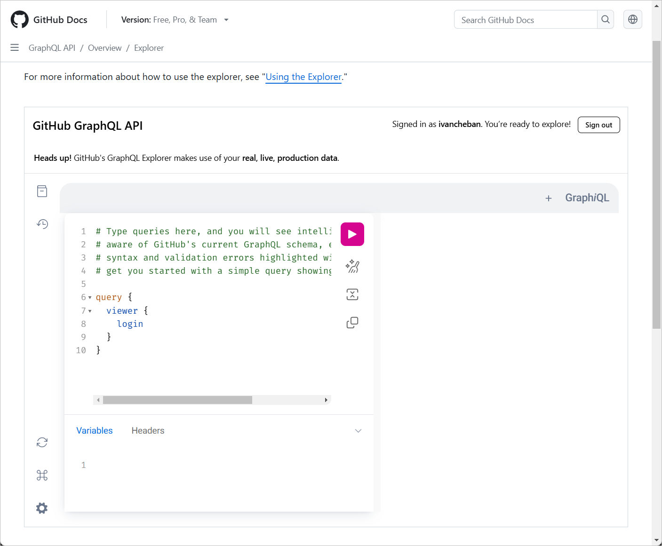Open the Using the Explorer link
The image size is (662, 546).
click(x=303, y=77)
